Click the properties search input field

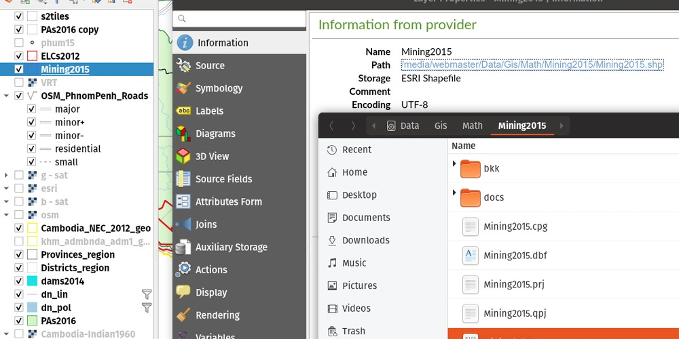[240, 18]
